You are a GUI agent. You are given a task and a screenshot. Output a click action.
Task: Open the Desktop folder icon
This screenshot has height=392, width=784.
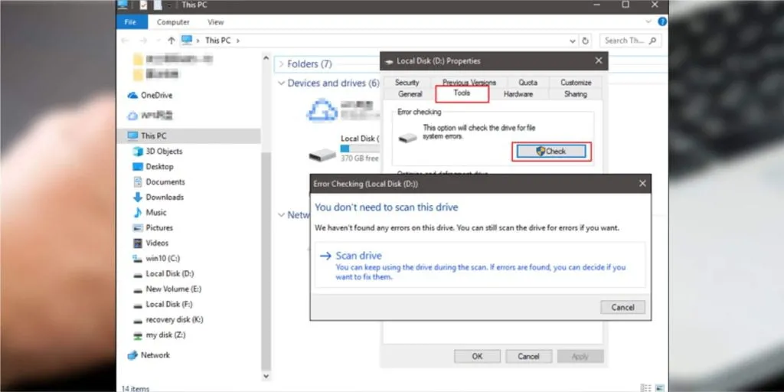tap(138, 166)
